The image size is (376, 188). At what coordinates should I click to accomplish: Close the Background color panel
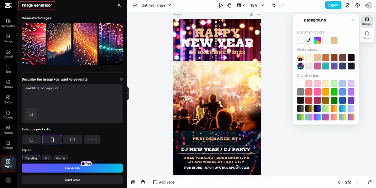click(x=353, y=20)
